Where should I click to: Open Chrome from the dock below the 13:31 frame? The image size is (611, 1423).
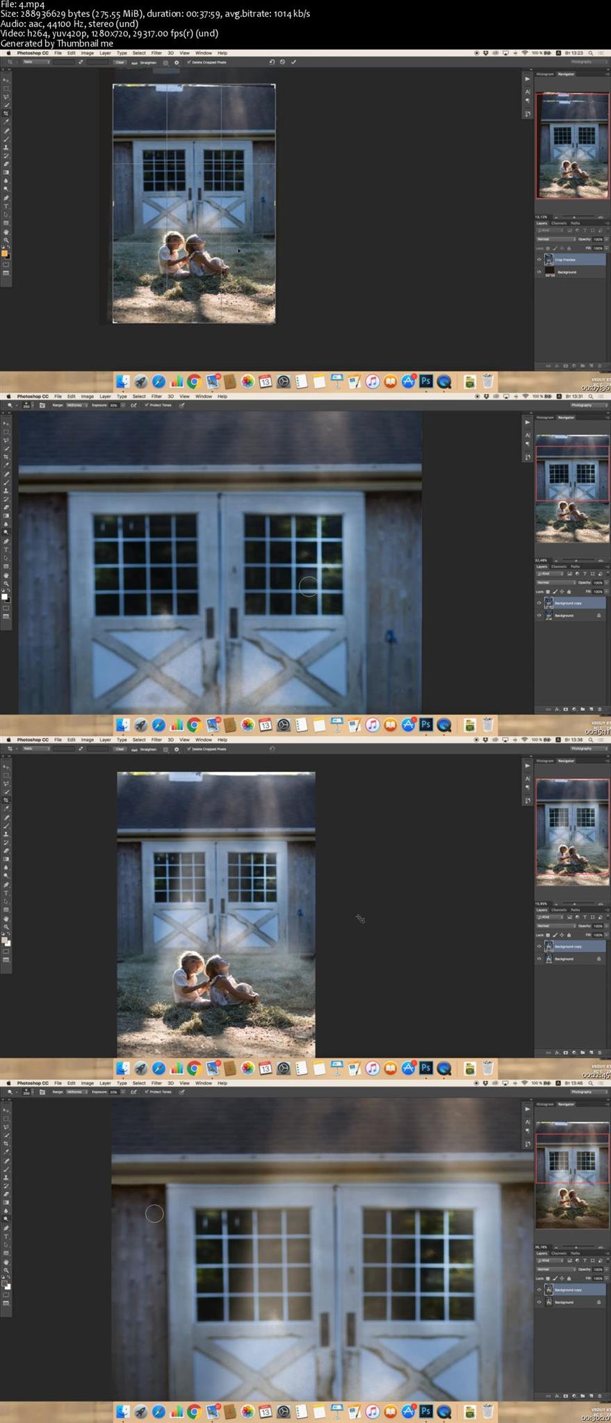[194, 725]
